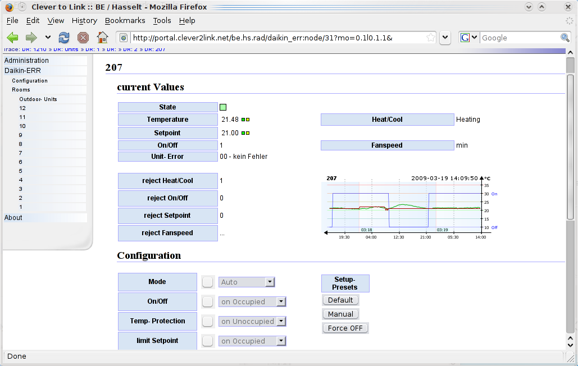Enable the Mode checkbox
This screenshot has width=578, height=366.
point(207,282)
